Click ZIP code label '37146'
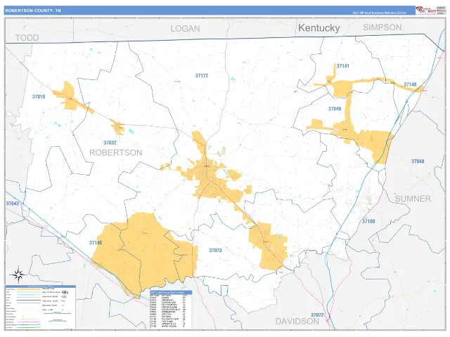Viewport: 450px width, 337px height. click(96, 243)
